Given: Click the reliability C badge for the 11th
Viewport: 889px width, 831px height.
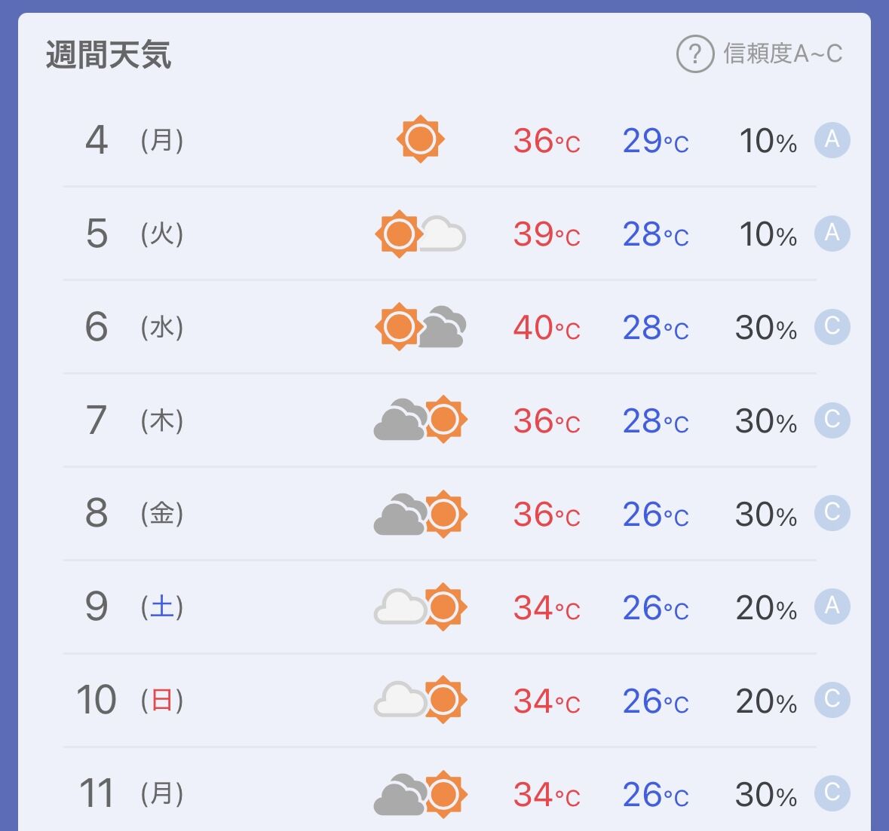Looking at the screenshot, I should [x=832, y=793].
